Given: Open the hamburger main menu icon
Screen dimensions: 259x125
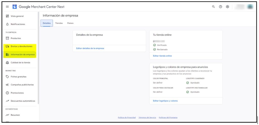Looking at the screenshot, I should click(x=7, y=7).
